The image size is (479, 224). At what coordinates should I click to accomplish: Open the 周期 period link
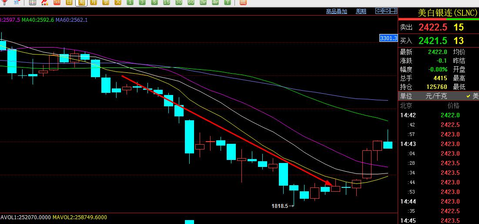pyautogui.click(x=361, y=11)
